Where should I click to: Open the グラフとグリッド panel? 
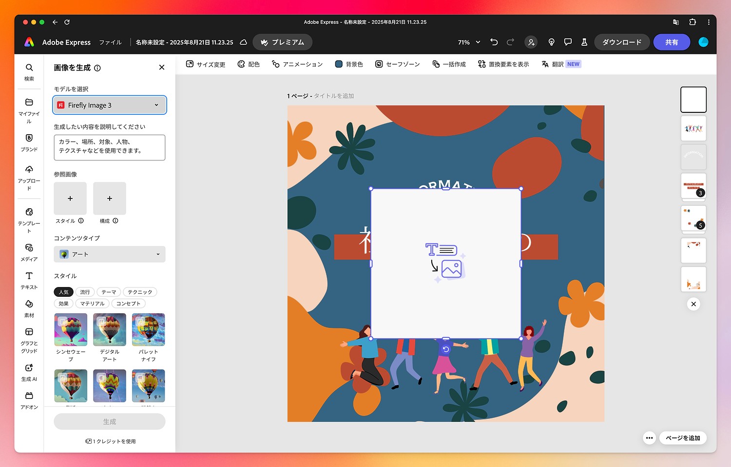[x=29, y=340]
